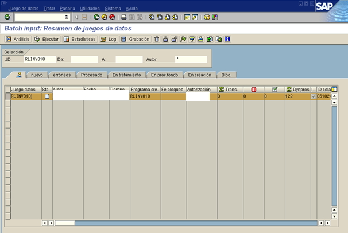Open table layout settings icon in grid corner
The image size is (348, 233).
334,89
